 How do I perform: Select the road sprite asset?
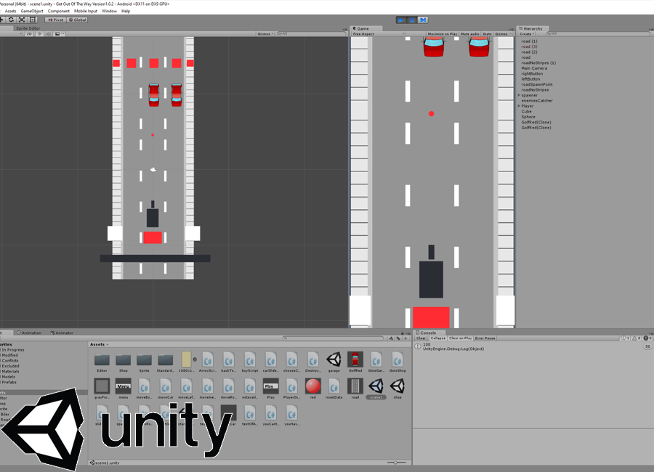(x=355, y=386)
